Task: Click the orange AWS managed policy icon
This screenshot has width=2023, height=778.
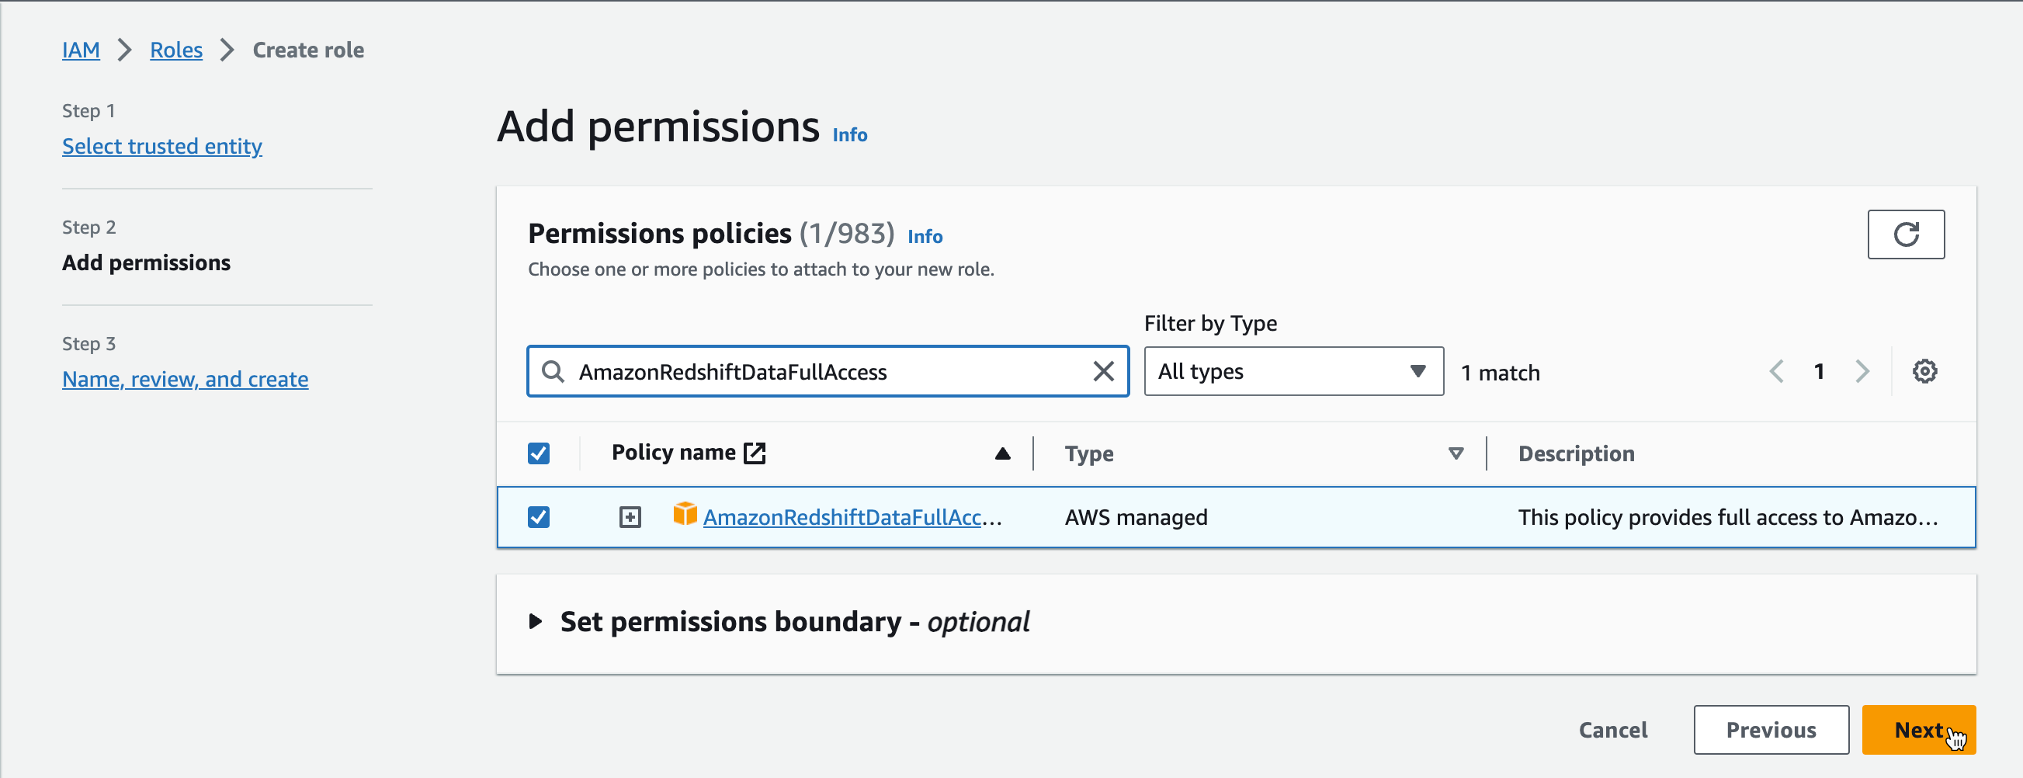Action: pos(685,514)
